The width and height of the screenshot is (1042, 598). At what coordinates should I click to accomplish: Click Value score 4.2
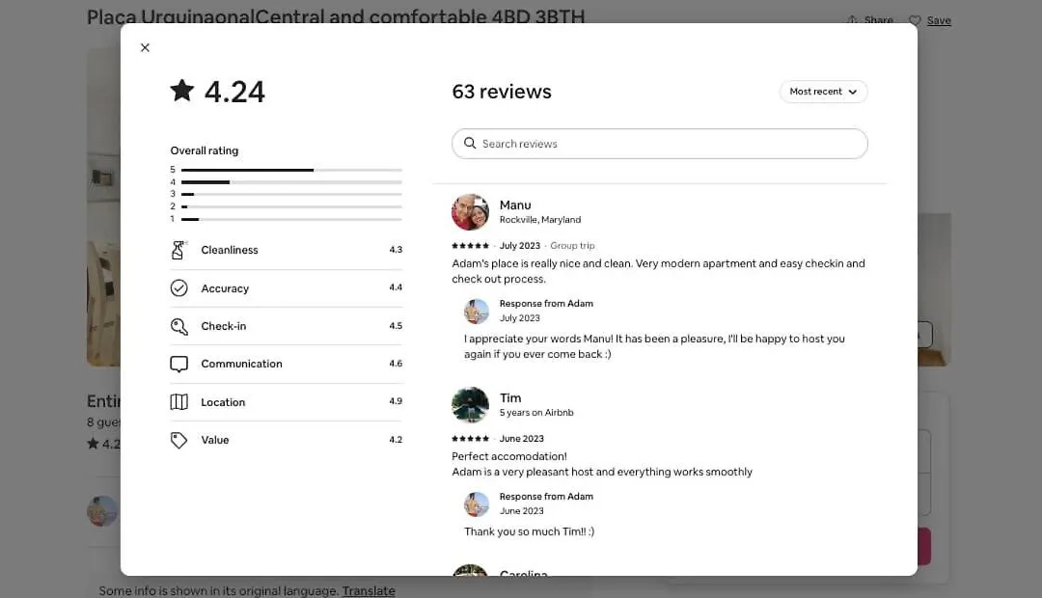396,440
